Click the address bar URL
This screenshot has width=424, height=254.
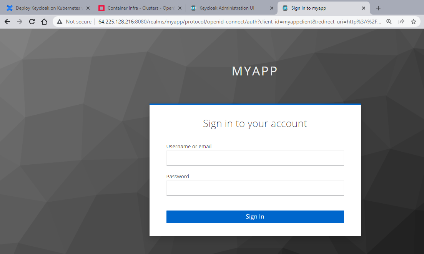238,22
